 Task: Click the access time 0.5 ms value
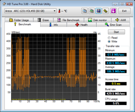(x=116, y=84)
